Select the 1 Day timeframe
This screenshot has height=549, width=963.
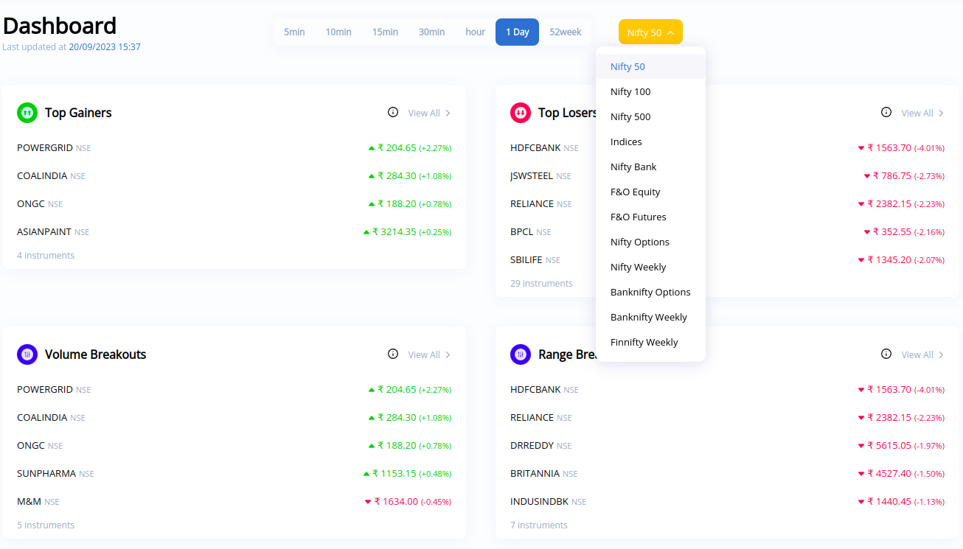518,32
